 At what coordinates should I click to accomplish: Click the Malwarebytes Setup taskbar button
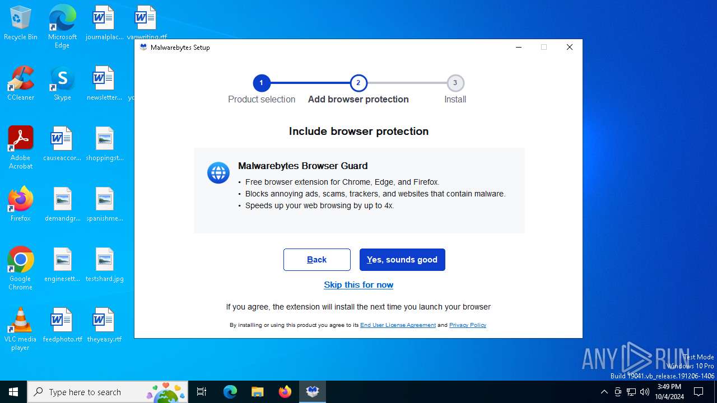pos(313,392)
